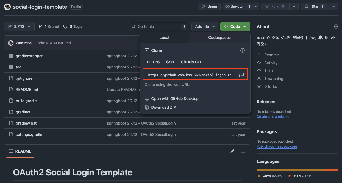342x183 pixels.
Task: Select the SSH clone tab
Action: pos(170,62)
